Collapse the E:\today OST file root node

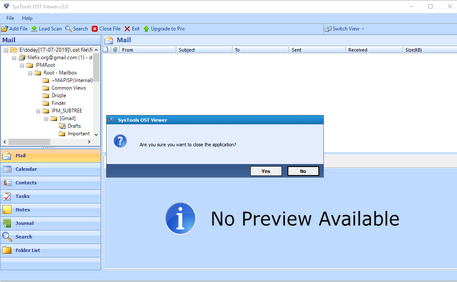6,50
